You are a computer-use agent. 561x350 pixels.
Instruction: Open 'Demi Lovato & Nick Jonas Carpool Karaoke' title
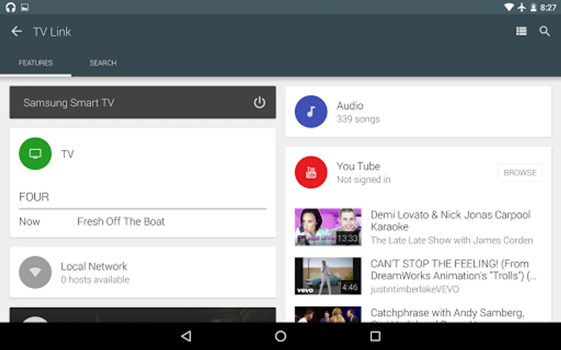[x=450, y=220]
